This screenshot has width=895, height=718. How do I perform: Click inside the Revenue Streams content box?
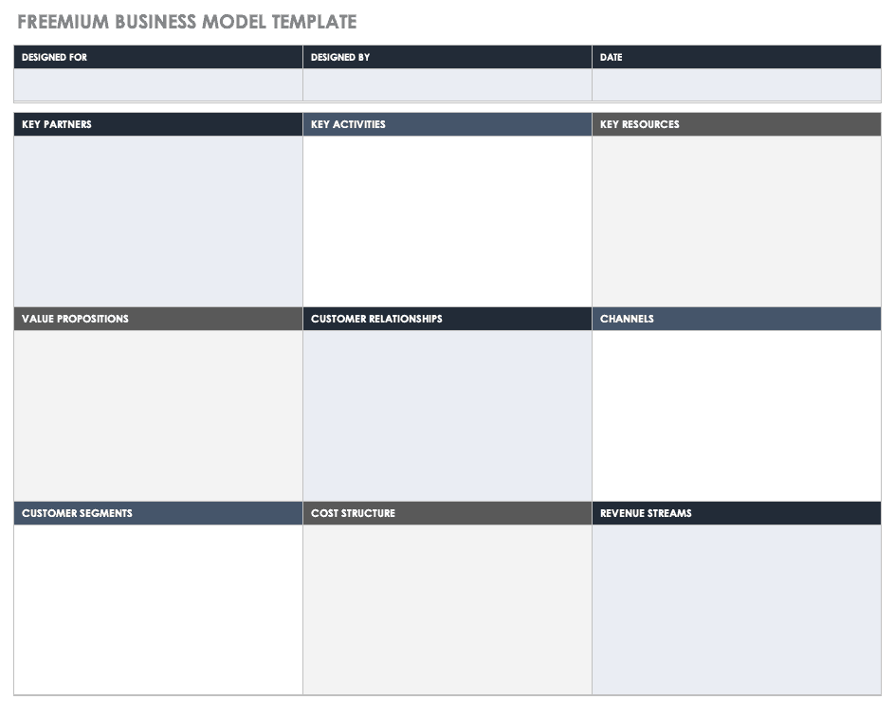pyautogui.click(x=737, y=609)
